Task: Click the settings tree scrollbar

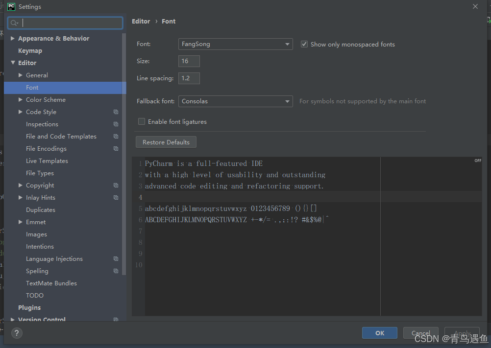Action: click(x=124, y=153)
